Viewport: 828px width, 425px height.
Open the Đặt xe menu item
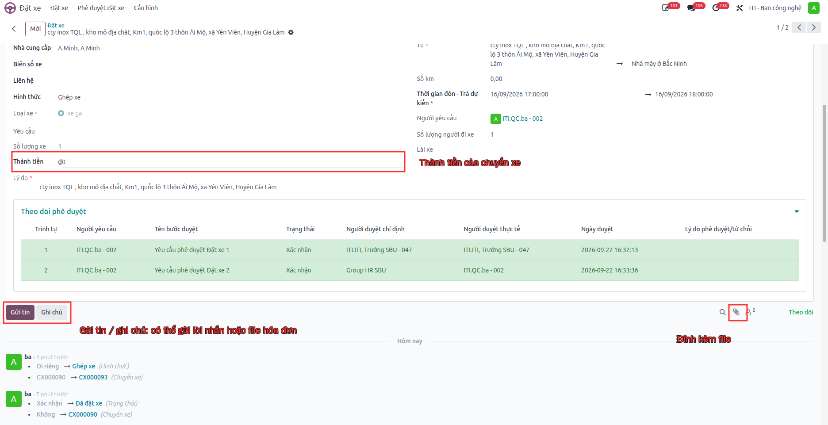tap(59, 8)
